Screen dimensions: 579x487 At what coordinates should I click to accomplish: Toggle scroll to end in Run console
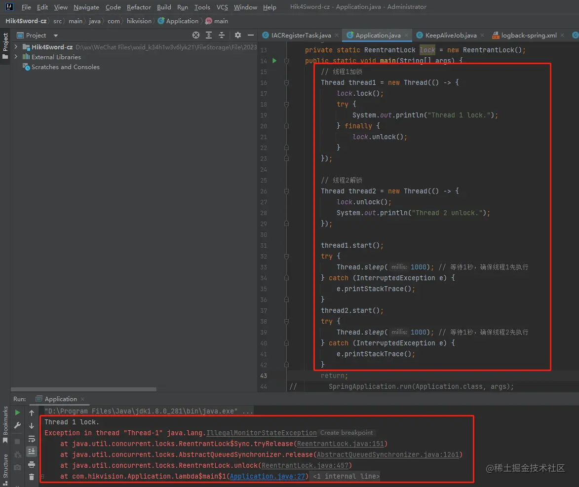tap(32, 451)
